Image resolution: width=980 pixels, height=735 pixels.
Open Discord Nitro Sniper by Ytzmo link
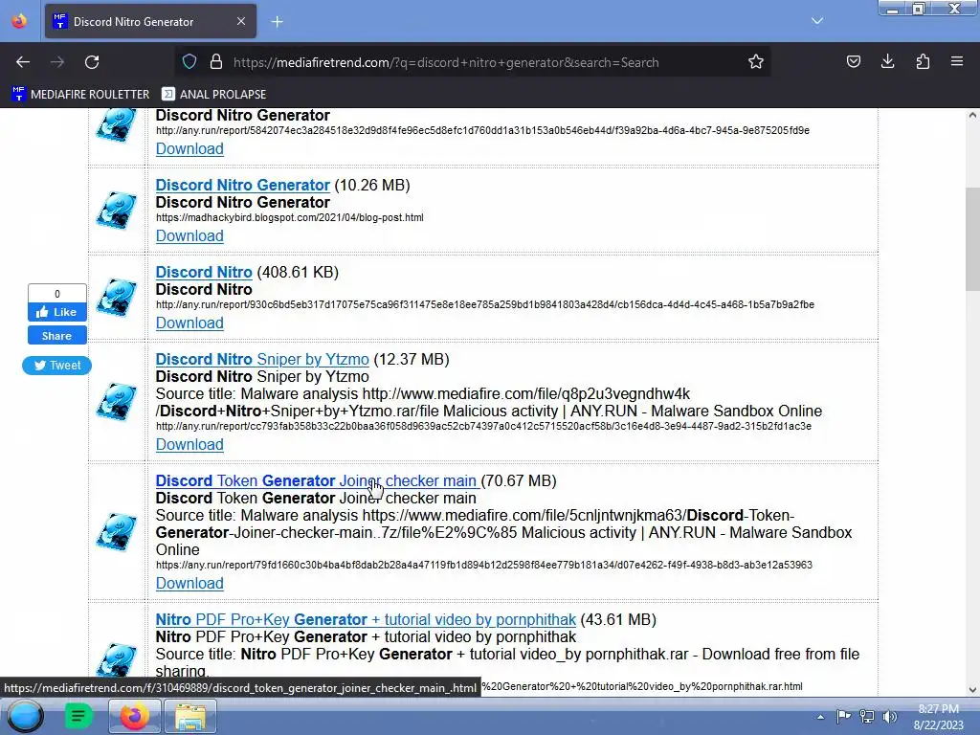pos(262,360)
